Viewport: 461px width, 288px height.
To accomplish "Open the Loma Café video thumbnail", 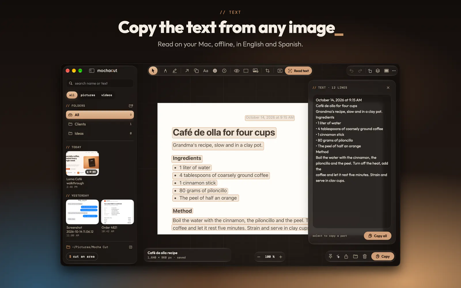I will pyautogui.click(x=82, y=163).
